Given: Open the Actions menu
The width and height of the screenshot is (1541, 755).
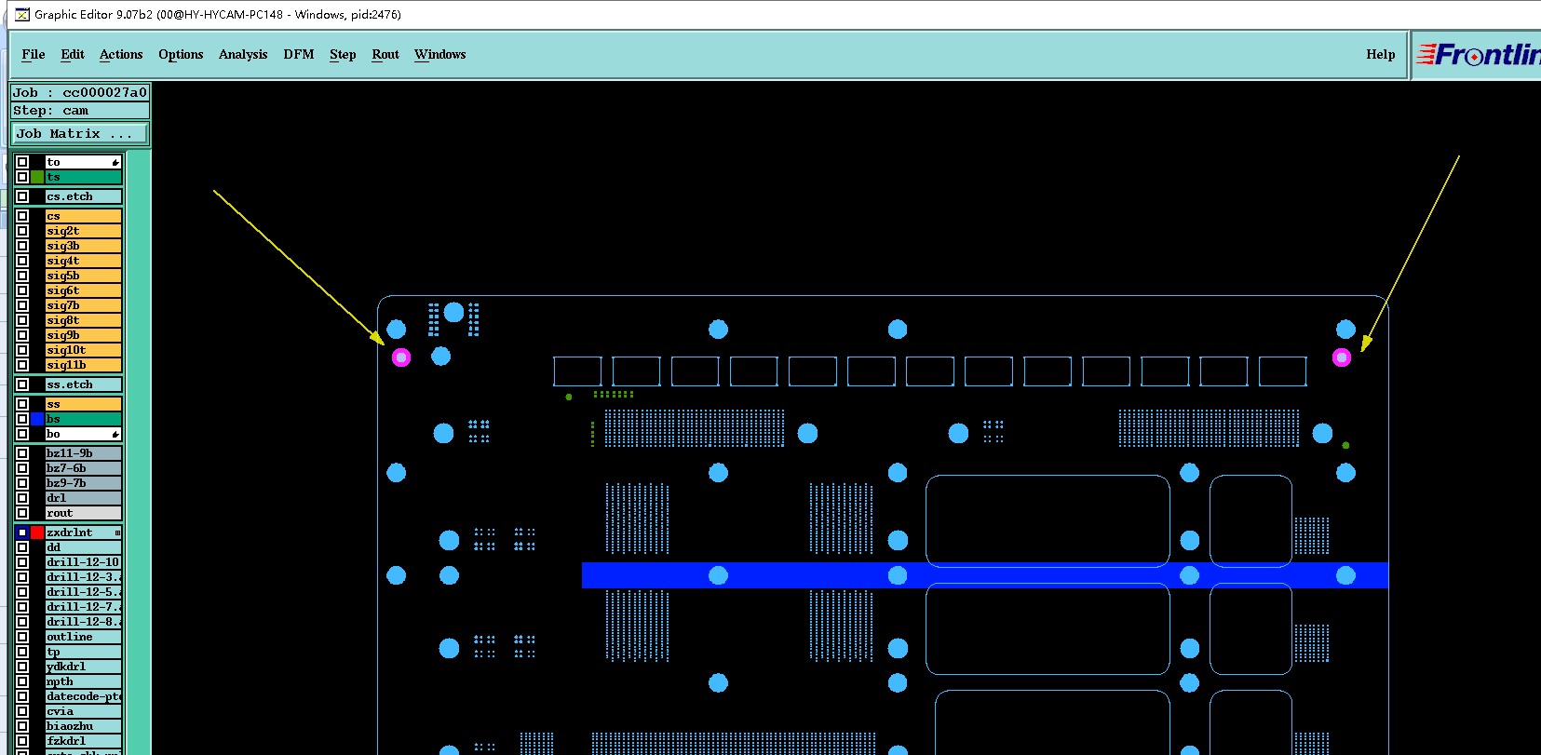Looking at the screenshot, I should [x=121, y=55].
